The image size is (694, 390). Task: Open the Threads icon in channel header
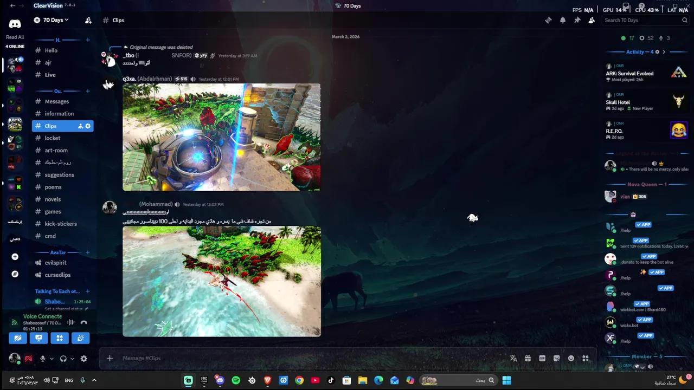click(548, 20)
